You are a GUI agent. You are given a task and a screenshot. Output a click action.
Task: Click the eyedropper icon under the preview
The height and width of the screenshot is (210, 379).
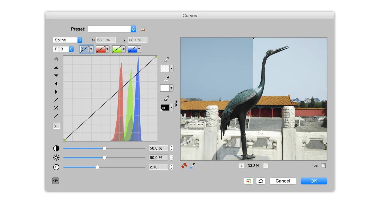192,166
